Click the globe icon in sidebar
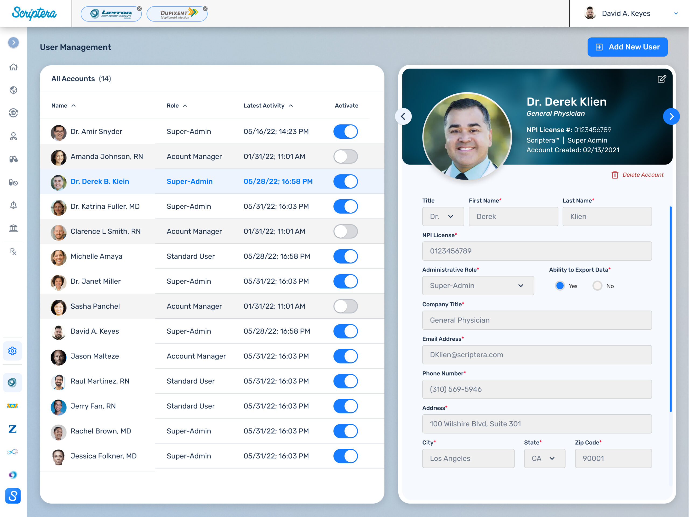Image resolution: width=689 pixels, height=517 pixels. pos(13,90)
